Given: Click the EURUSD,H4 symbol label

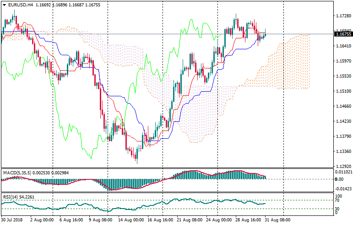Looking at the screenshot, I should pos(21,4).
